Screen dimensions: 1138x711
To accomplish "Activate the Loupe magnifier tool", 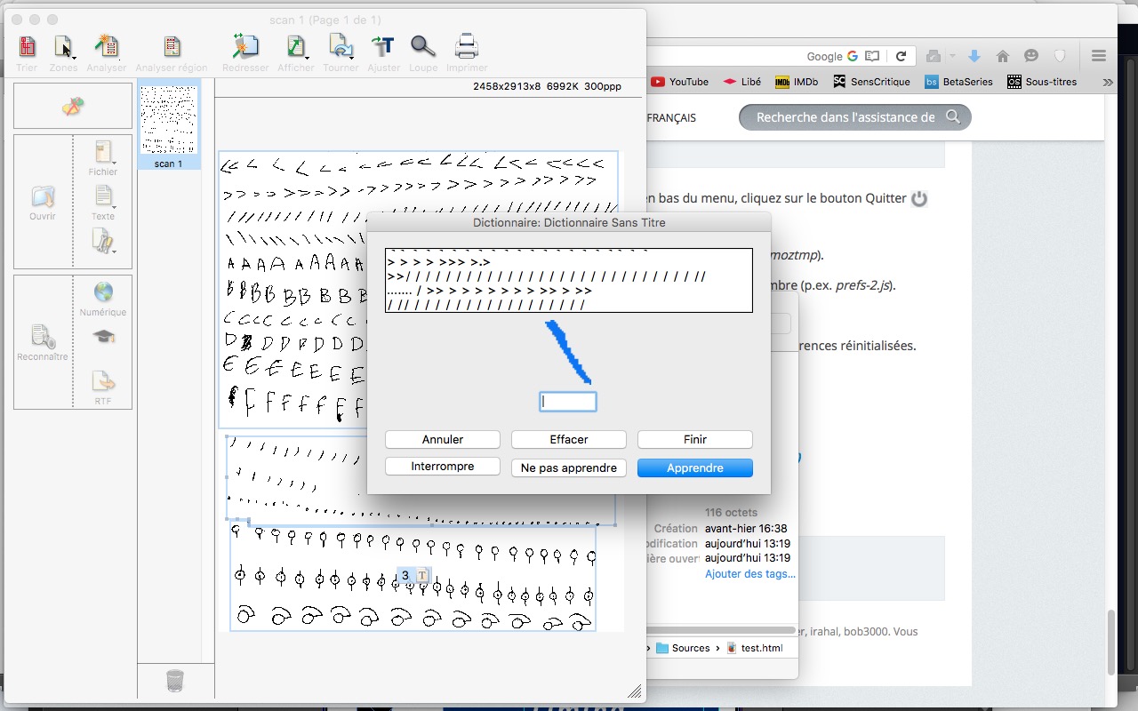I will coord(423,47).
